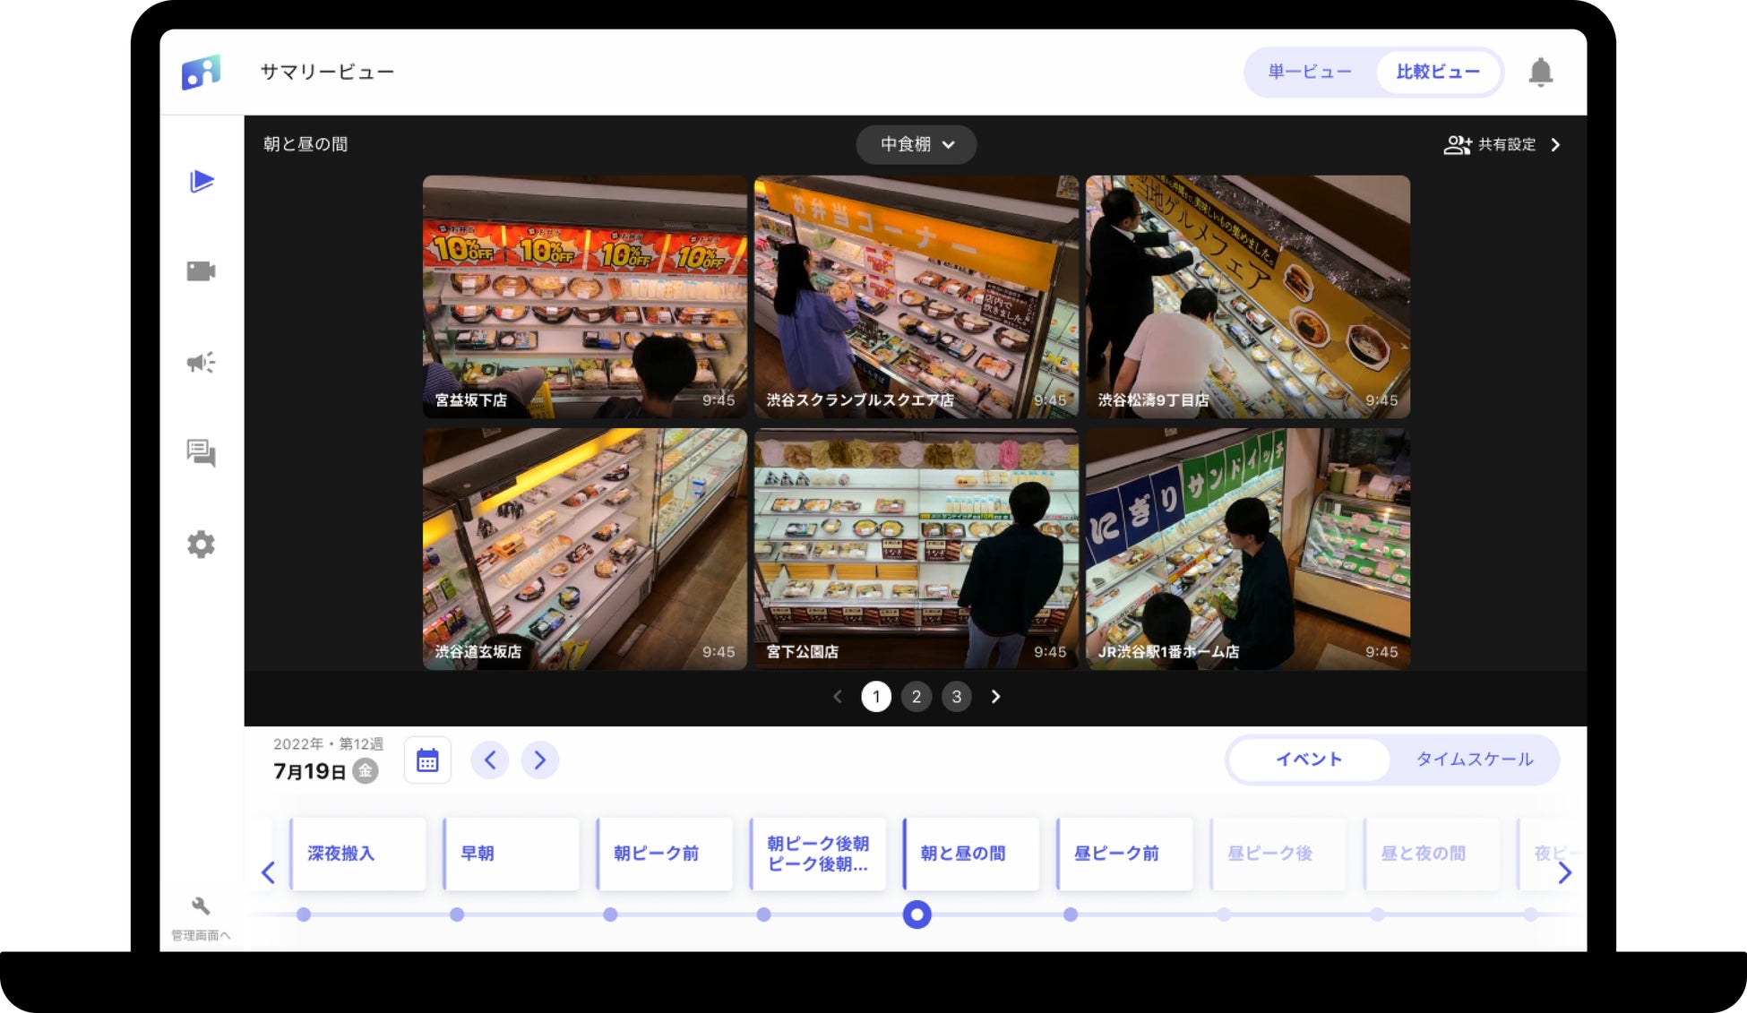Go to page 2 of thumbnails
Viewport: 1747px width, 1013px height.
coord(916,697)
